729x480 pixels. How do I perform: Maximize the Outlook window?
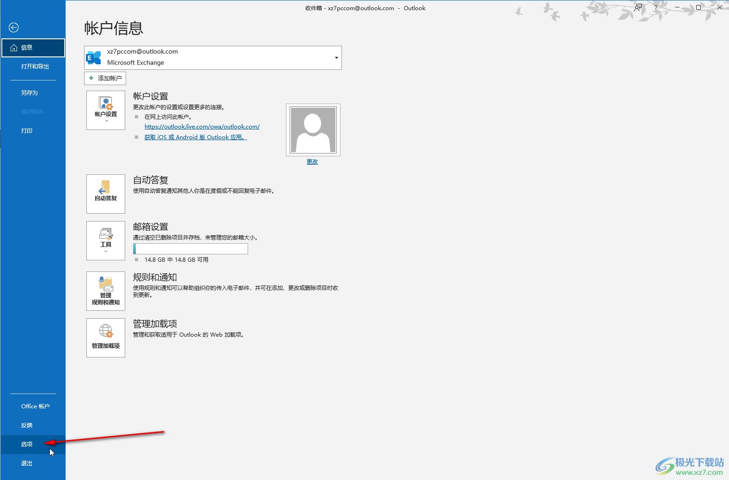click(699, 7)
